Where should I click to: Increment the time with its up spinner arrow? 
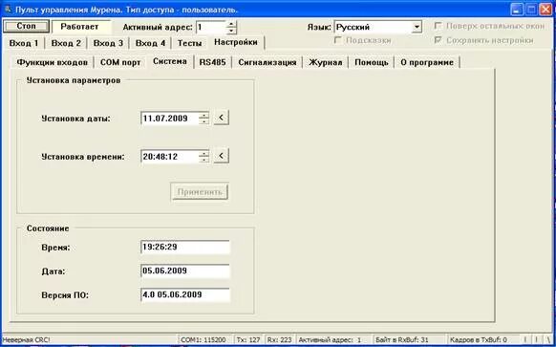[203, 153]
